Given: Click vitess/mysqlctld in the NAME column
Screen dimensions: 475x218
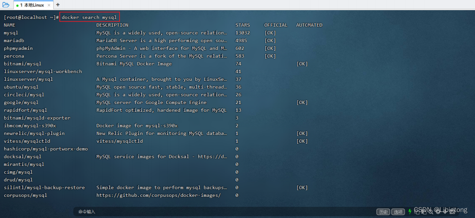Looking at the screenshot, I should click(27, 141).
